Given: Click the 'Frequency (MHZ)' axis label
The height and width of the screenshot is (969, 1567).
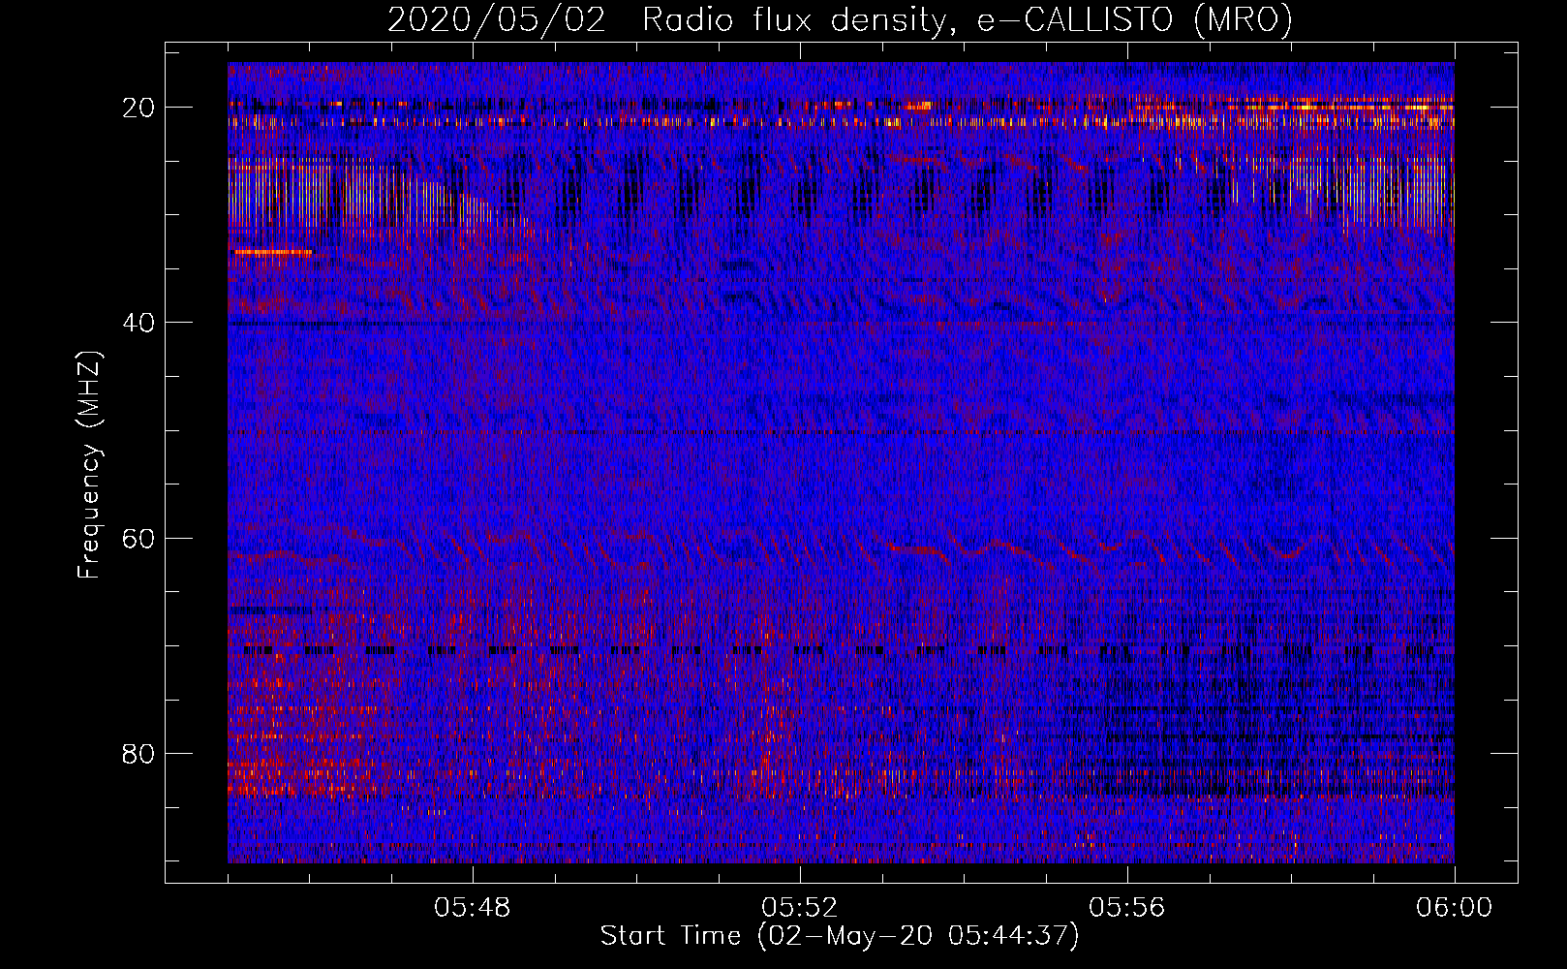Looking at the screenshot, I should coord(89,465).
